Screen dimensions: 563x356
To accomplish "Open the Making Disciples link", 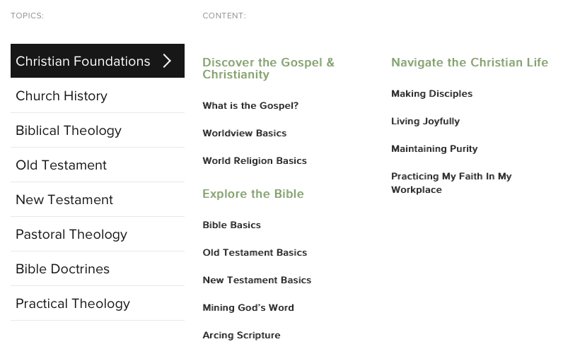I will (x=431, y=94).
